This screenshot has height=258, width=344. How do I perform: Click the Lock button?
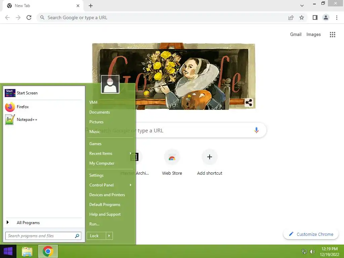click(96, 236)
